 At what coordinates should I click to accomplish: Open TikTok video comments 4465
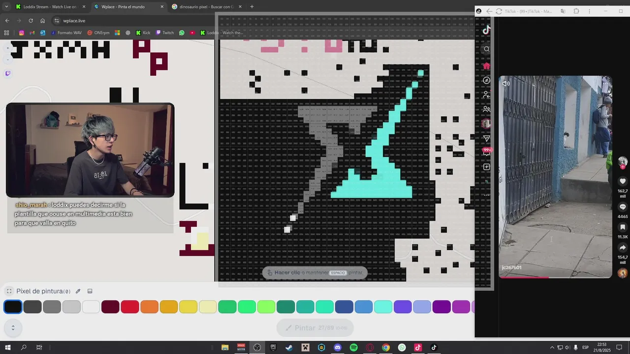tap(623, 207)
